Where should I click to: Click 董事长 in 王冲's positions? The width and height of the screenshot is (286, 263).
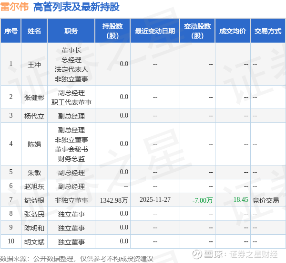coord(71,50)
